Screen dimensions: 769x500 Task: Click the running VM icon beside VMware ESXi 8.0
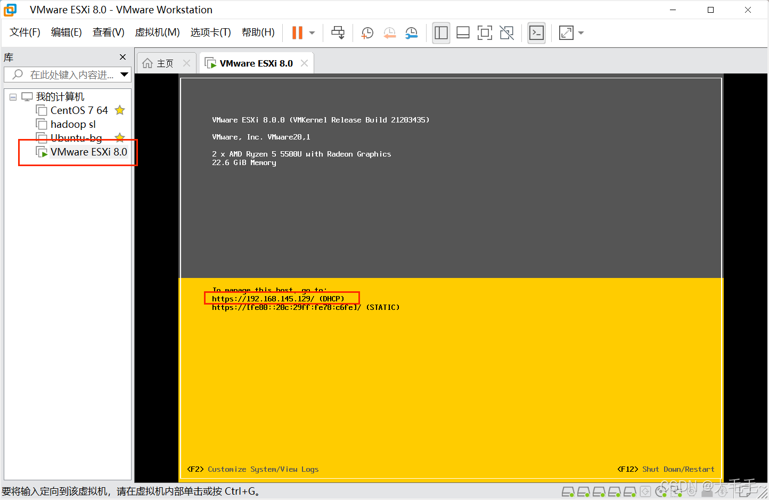coord(42,152)
